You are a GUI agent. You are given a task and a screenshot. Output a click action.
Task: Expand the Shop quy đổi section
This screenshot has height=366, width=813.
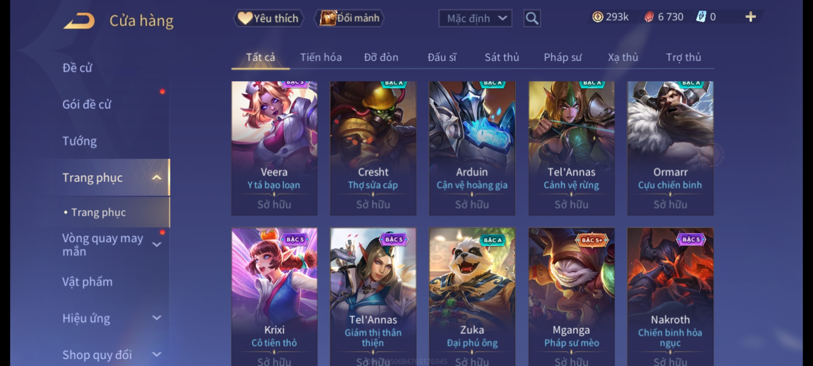click(157, 354)
